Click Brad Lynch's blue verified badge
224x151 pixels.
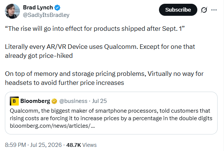(58, 8)
